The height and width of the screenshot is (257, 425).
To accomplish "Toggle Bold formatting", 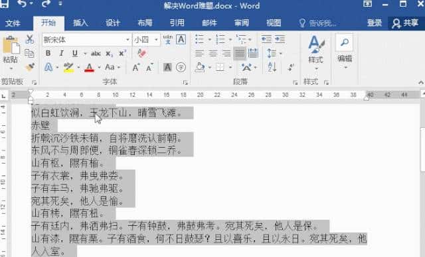I will pos(48,53).
